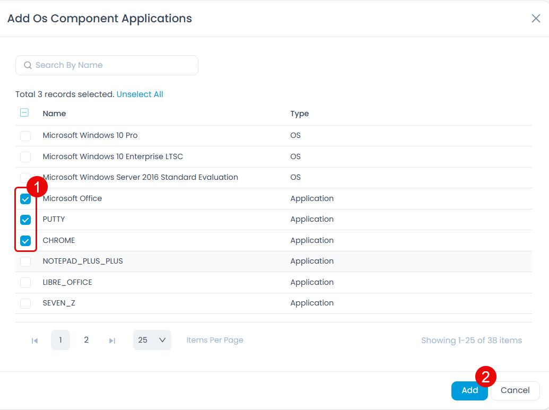Go to first page using skip-back icon

tap(34, 340)
